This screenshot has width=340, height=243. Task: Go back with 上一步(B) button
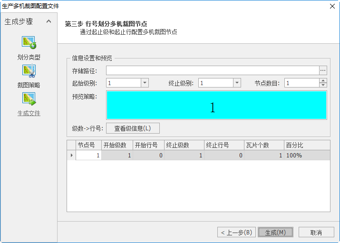point(237,232)
